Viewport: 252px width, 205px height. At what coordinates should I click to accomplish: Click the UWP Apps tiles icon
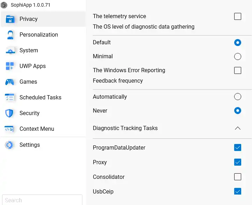[x=10, y=66]
